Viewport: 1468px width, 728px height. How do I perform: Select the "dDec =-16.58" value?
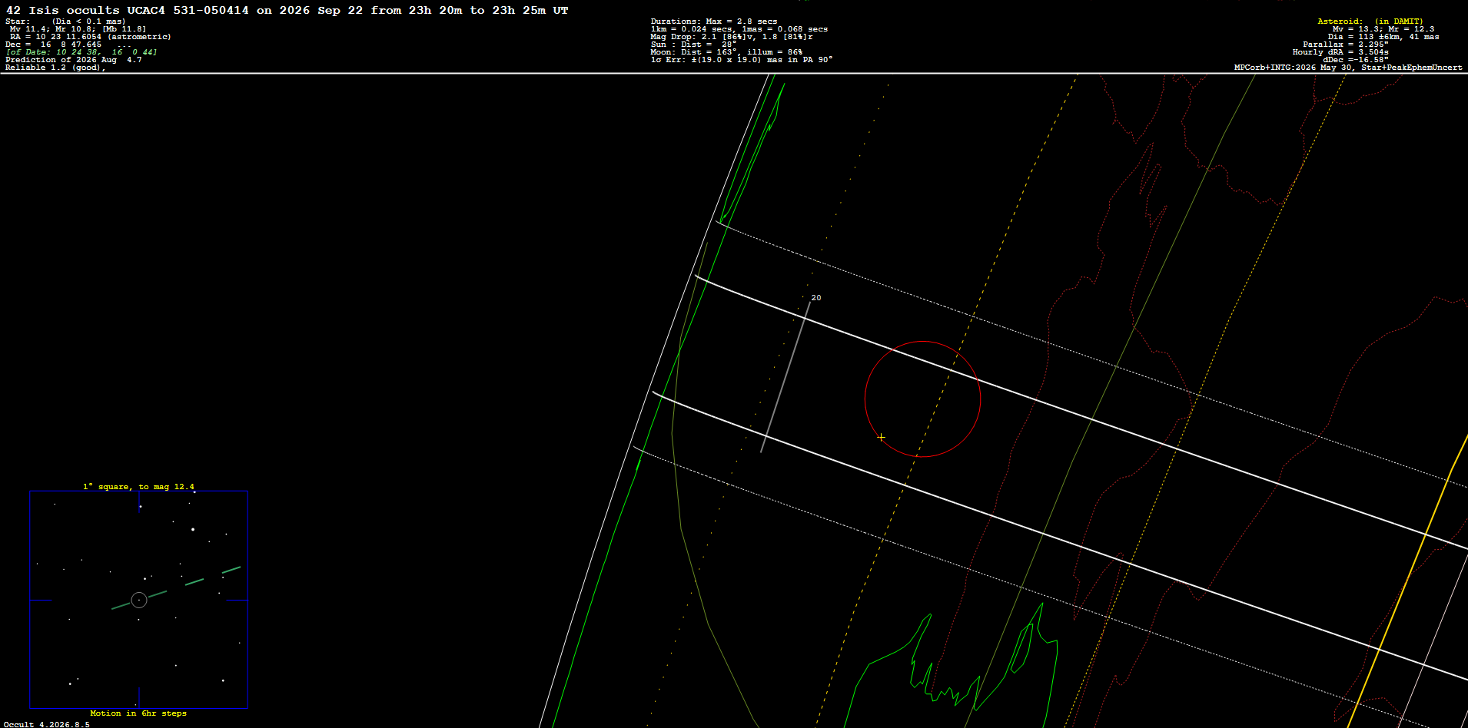1356,60
